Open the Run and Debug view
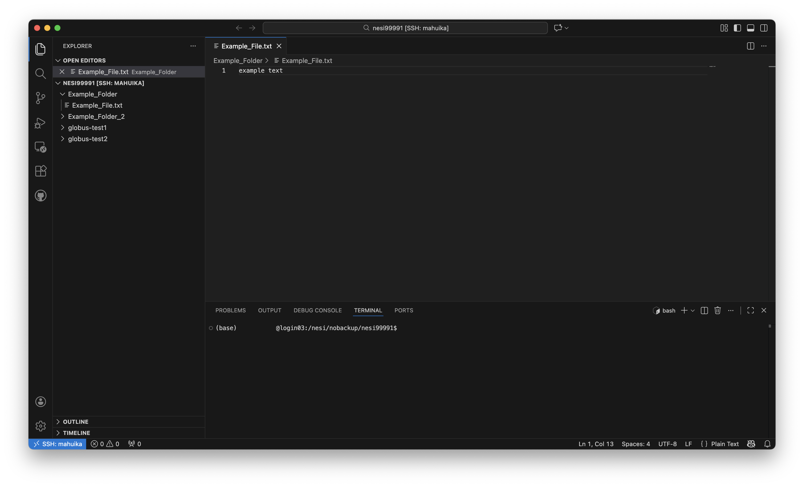The image size is (804, 487). click(40, 123)
